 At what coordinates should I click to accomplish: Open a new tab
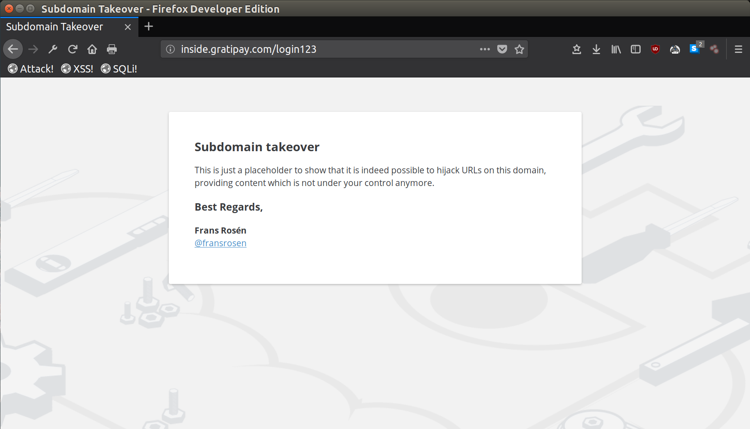click(149, 27)
